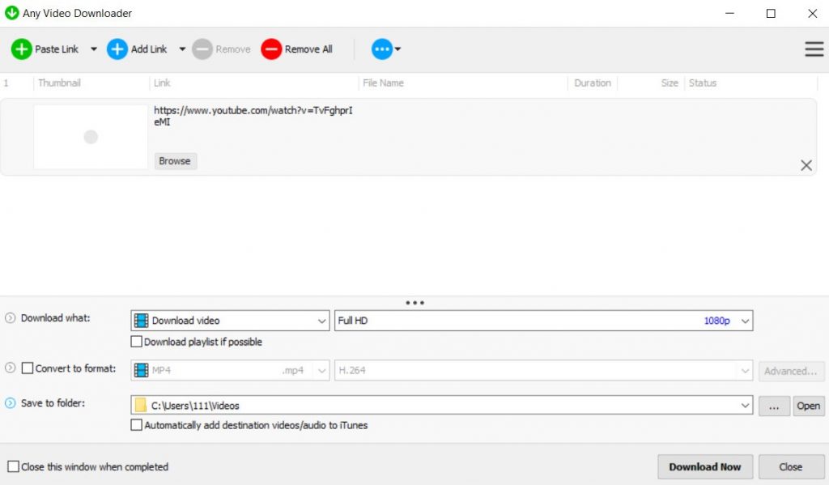Check Close this window when completed
This screenshot has width=829, height=485.
[13, 466]
